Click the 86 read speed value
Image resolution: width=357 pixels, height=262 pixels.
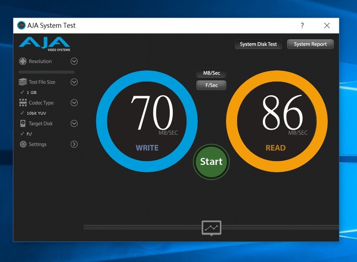click(x=282, y=112)
